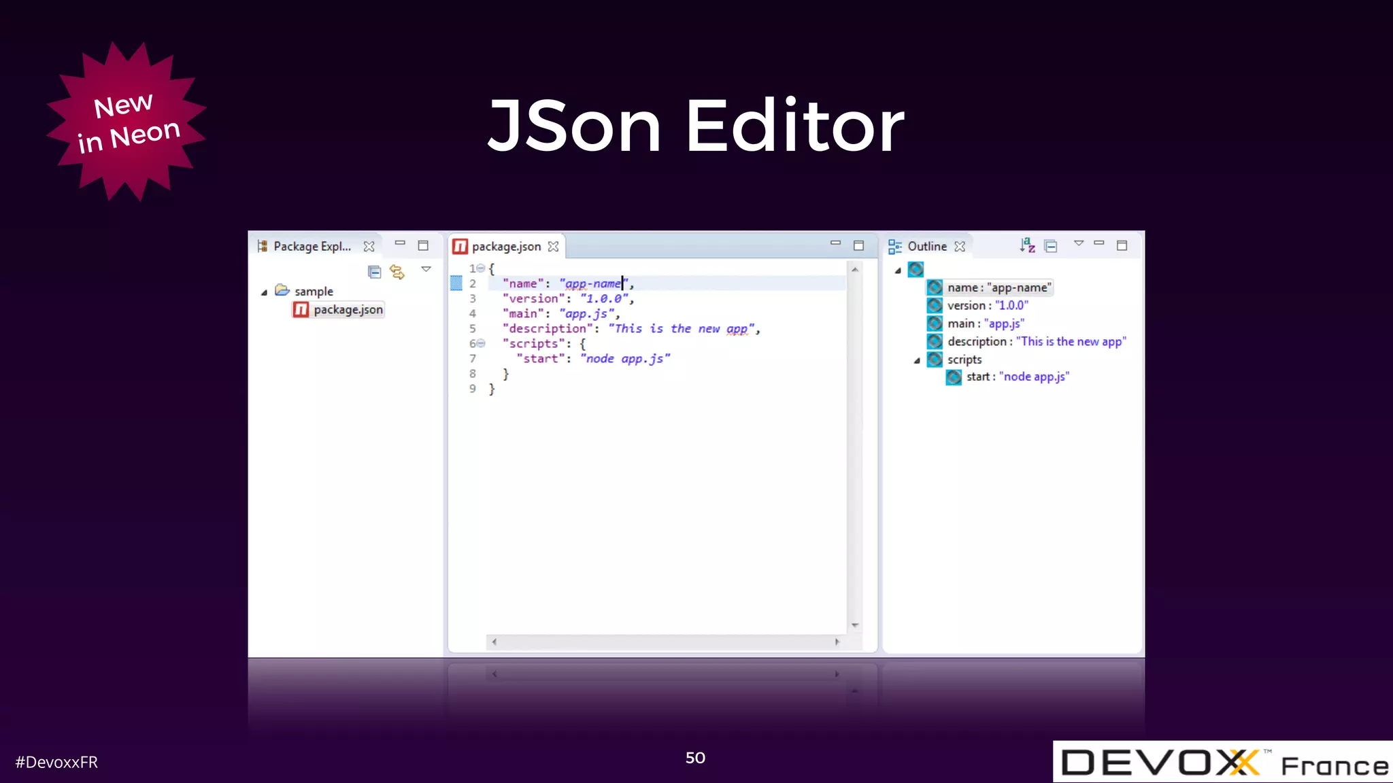The image size is (1393, 783).
Task: Select the package.json editor tab
Action: 506,246
